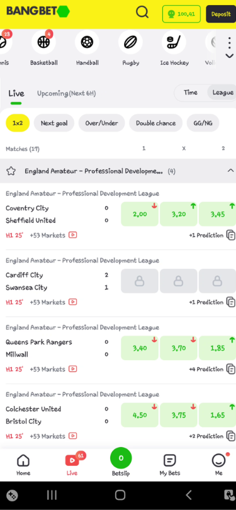Select the Rugby sport icon

click(131, 42)
